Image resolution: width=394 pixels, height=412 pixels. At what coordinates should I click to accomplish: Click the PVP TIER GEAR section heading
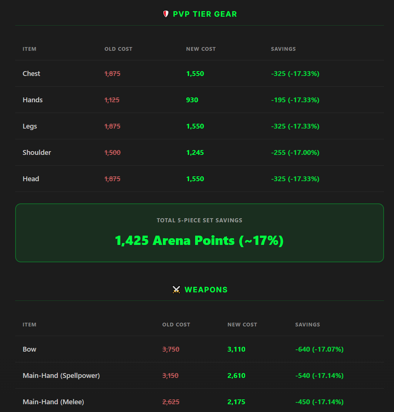(205, 14)
